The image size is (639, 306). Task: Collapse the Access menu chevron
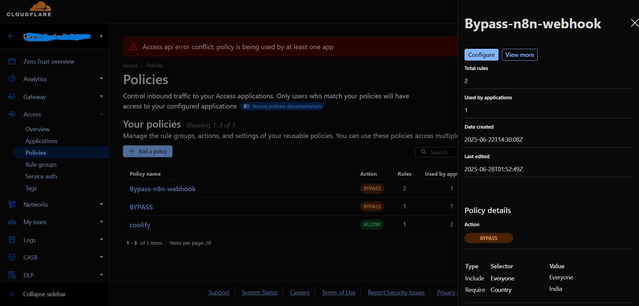101,114
